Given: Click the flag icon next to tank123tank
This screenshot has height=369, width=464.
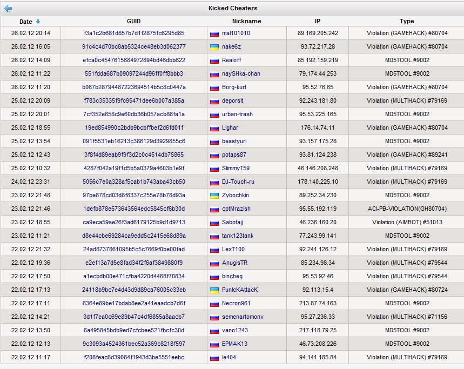Looking at the screenshot, I should [214, 236].
